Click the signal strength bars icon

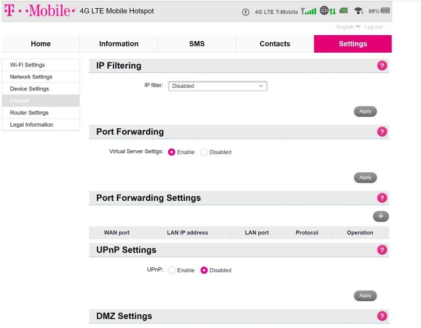tap(310, 11)
